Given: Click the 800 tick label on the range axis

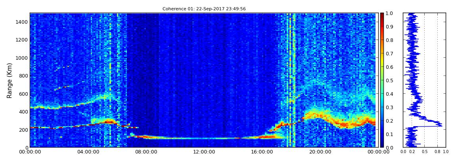Looking at the screenshot, I should tap(23, 76).
